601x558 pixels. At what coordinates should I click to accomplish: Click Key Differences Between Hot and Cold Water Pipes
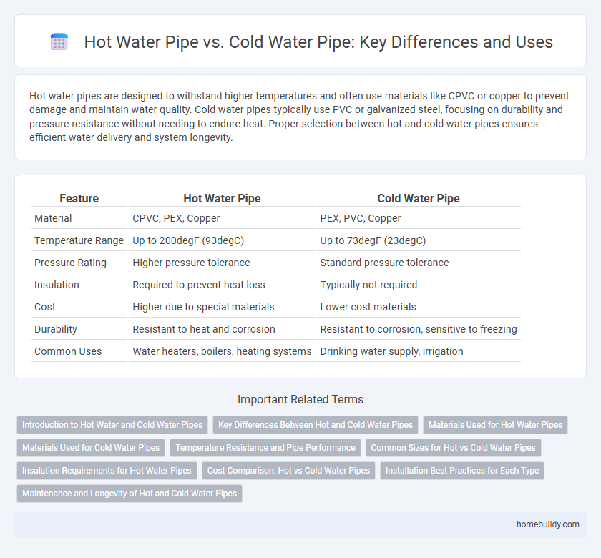pyautogui.click(x=316, y=425)
